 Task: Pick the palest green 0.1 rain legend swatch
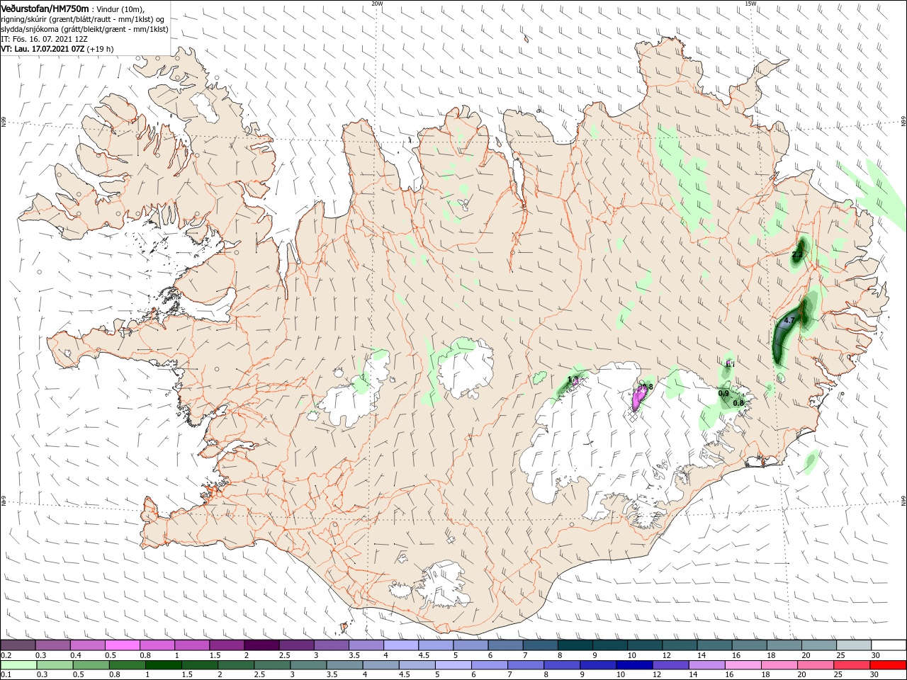(x=18, y=665)
